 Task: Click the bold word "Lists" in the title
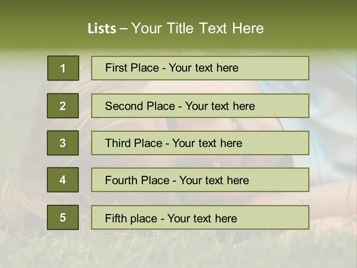coord(102,29)
